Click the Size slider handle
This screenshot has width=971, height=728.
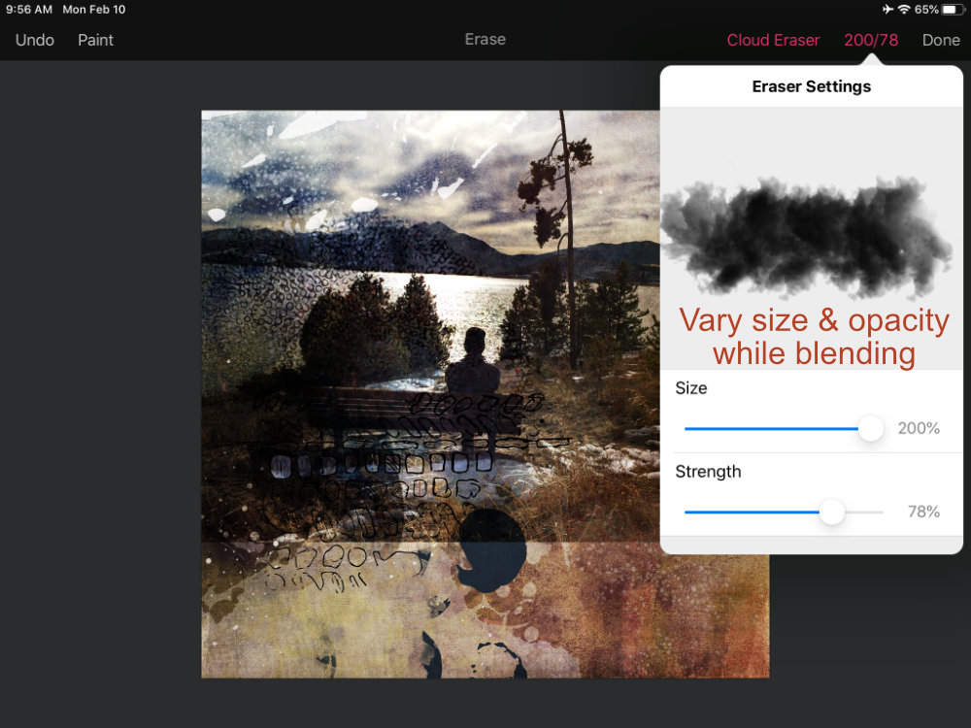870,428
